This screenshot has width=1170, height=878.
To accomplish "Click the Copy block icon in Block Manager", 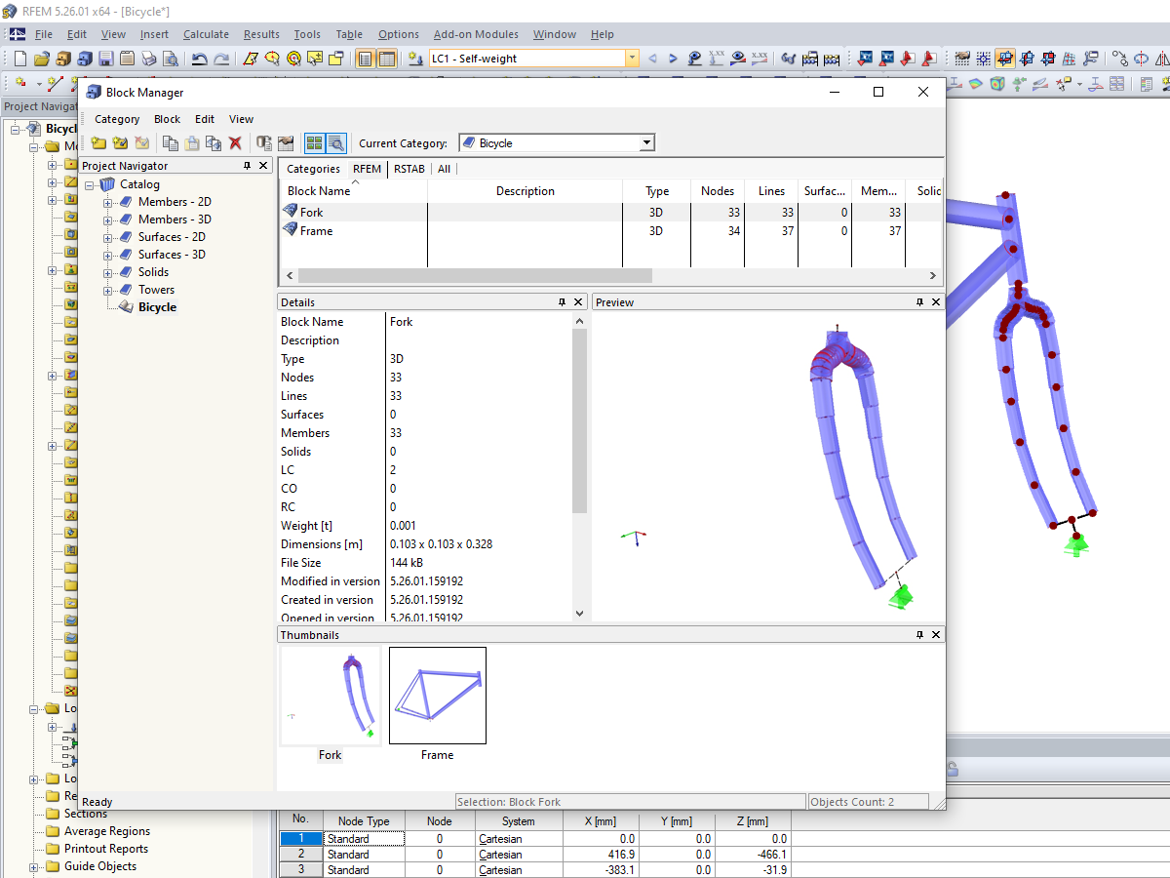I will tap(171, 143).
